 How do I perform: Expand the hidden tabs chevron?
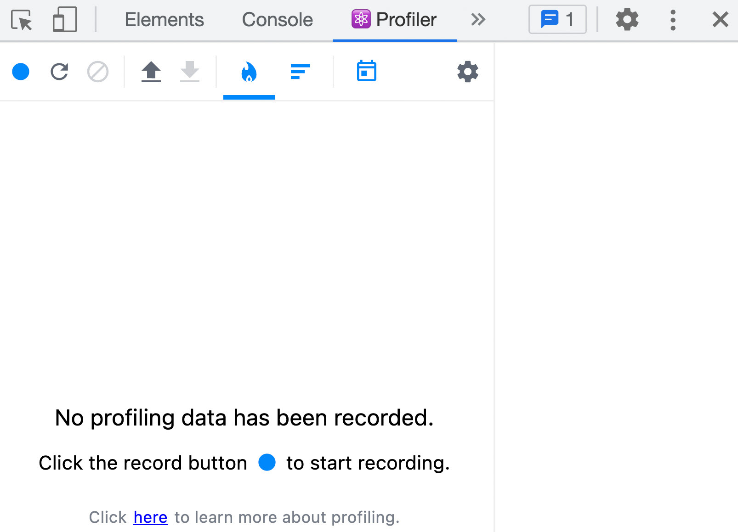[478, 20]
